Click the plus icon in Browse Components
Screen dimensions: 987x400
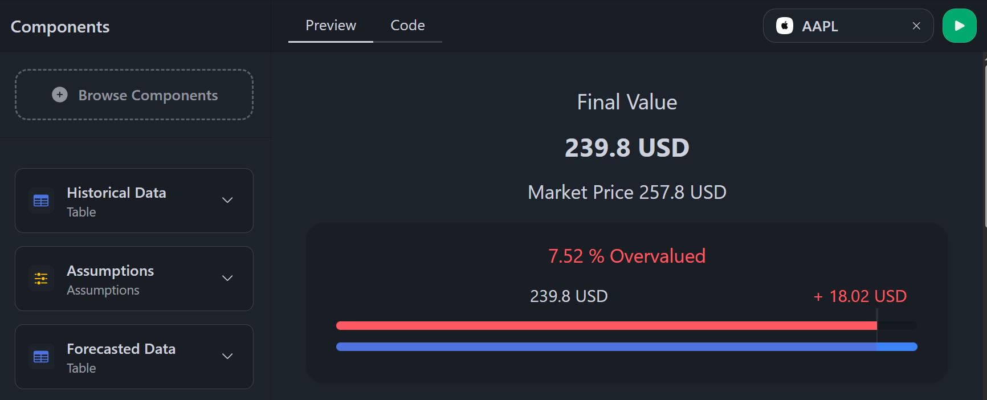coord(59,95)
